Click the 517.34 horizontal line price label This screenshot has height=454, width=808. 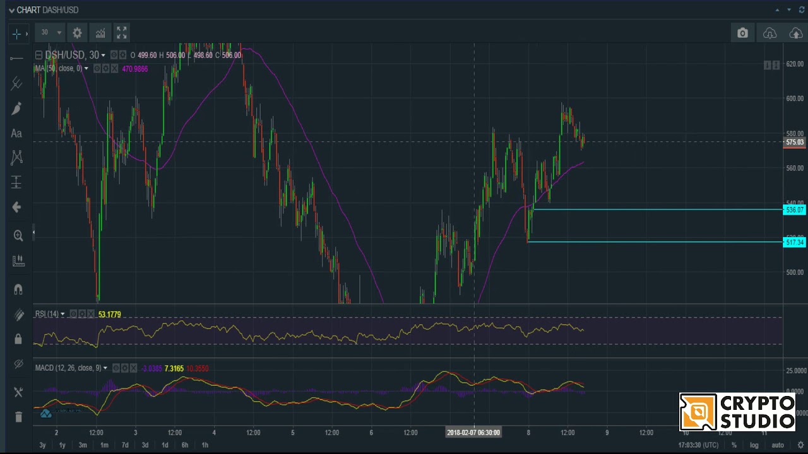click(795, 242)
